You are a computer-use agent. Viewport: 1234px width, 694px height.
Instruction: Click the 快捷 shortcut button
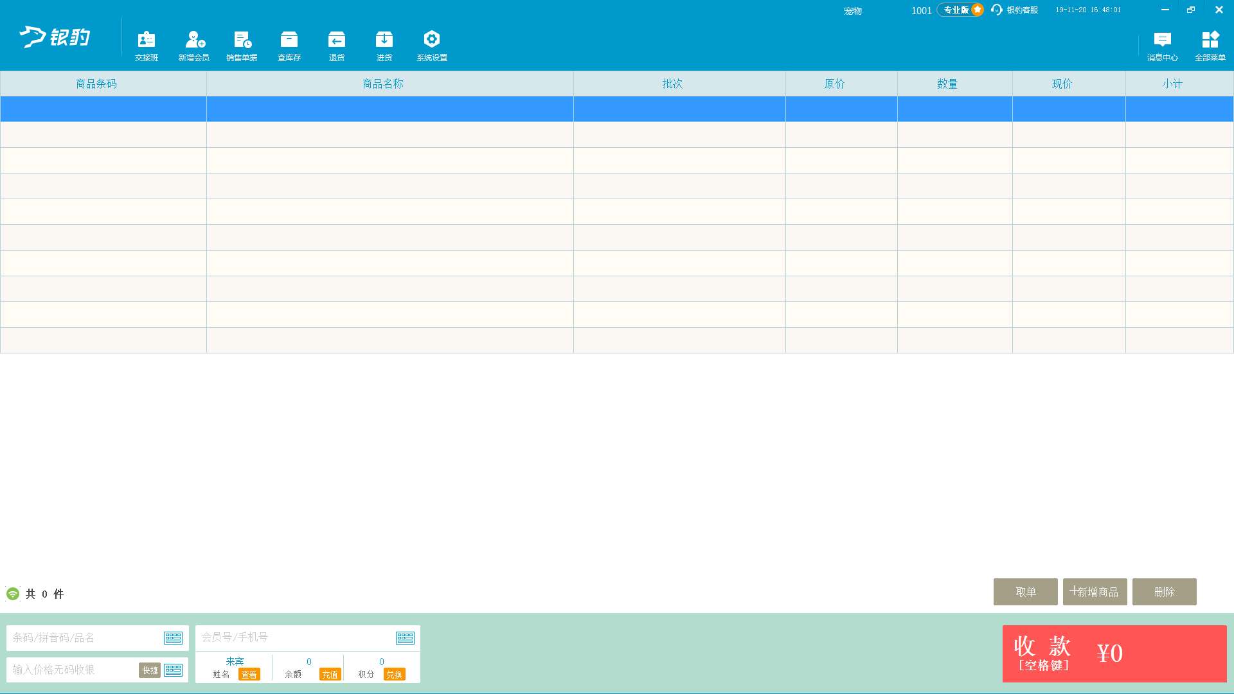point(150,670)
